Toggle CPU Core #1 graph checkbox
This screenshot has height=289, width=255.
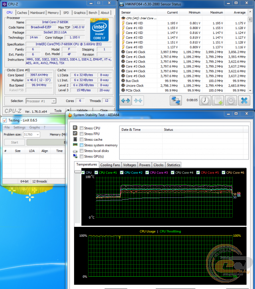pyautogui.click(x=96, y=173)
